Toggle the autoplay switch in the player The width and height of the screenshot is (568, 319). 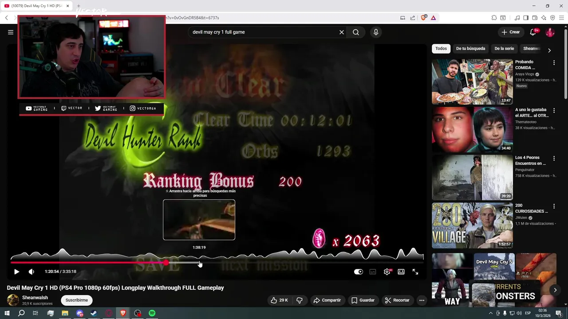[x=359, y=272]
